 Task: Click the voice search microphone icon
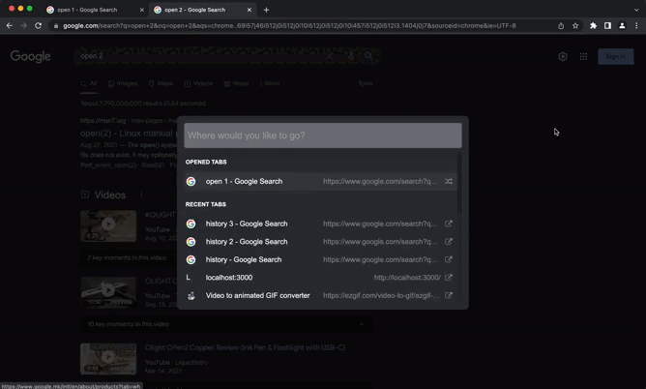tap(351, 56)
